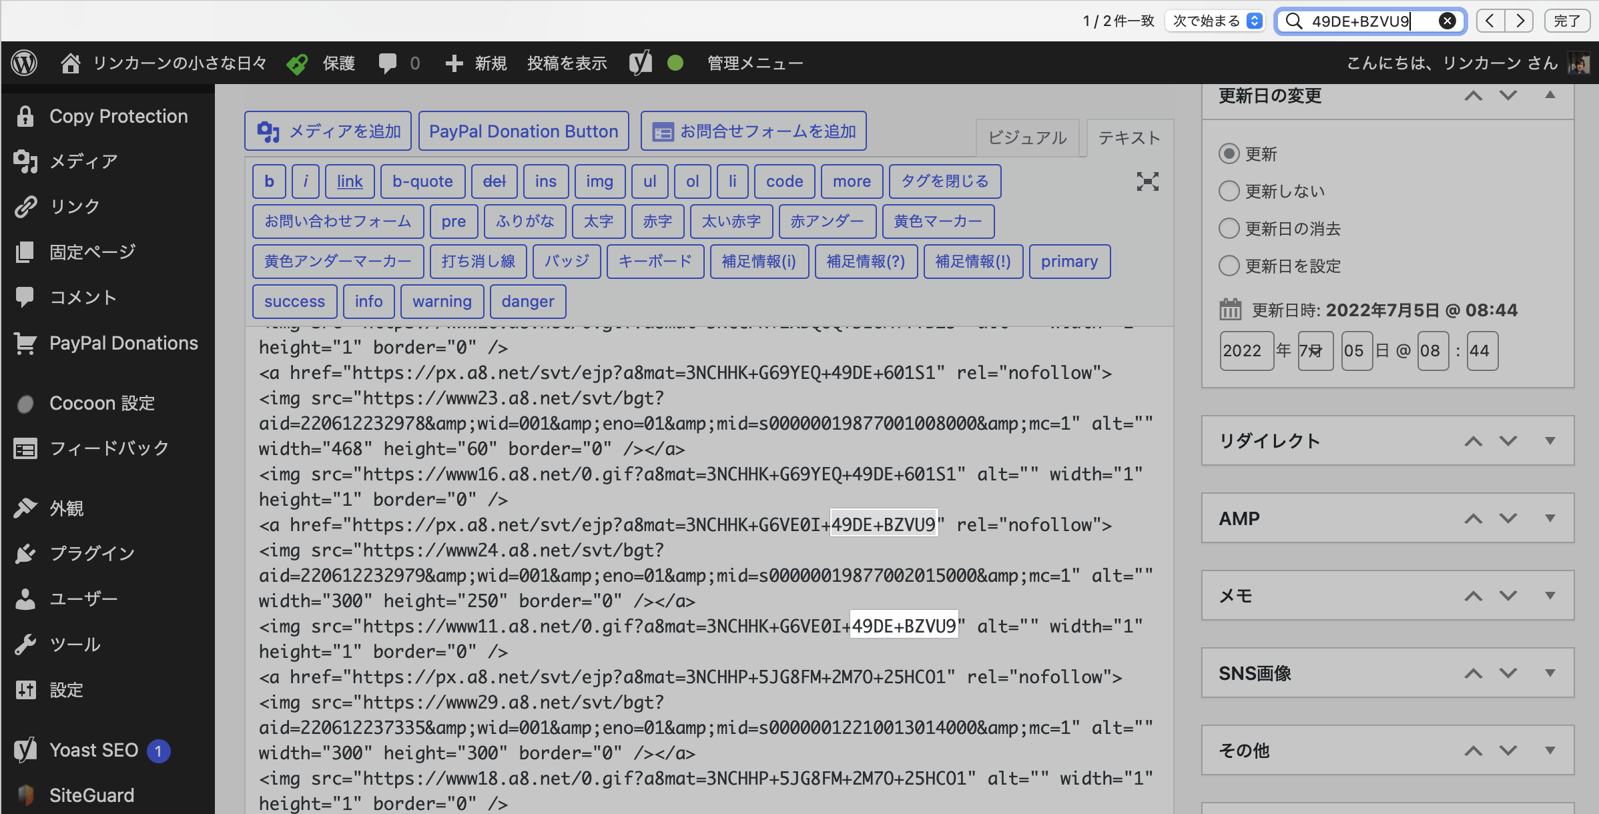Click the link insertion button
The width and height of the screenshot is (1599, 814).
tap(350, 181)
